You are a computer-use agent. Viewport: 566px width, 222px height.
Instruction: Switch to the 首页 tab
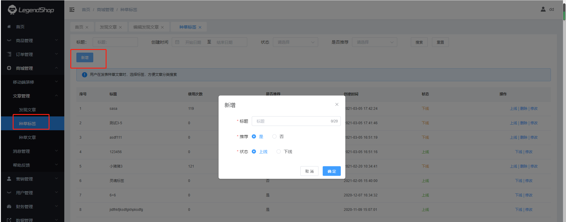pyautogui.click(x=79, y=27)
